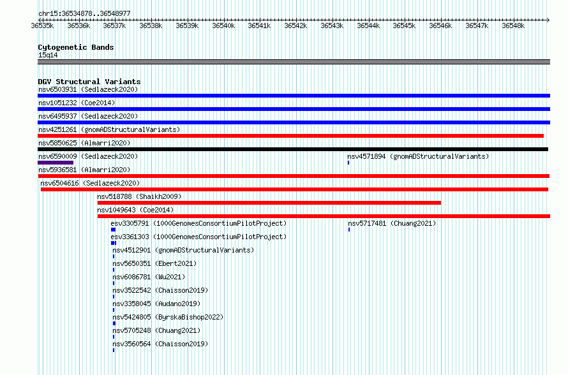Viewport: 568px width, 375px height.
Task: Select blue block under esv3305791
Action: [x=113, y=230]
